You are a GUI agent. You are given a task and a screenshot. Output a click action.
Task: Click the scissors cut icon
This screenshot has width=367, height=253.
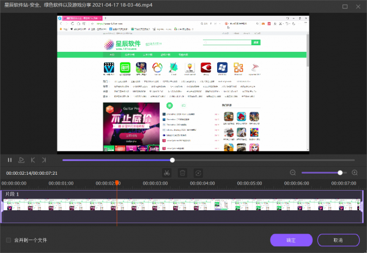pos(166,173)
